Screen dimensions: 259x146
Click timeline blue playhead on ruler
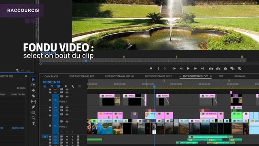pos(154,86)
